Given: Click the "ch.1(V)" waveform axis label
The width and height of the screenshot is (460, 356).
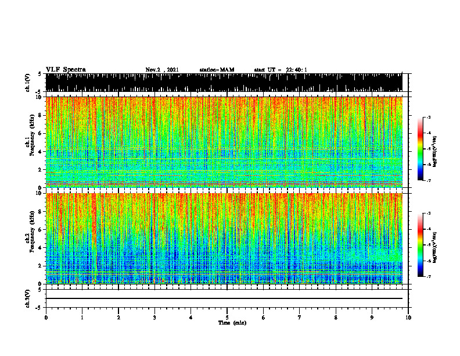Looking at the screenshot, I should coord(28,83).
